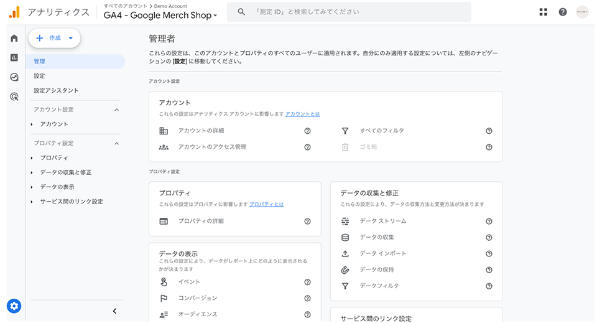Collapse the sidebar with the left chevron
Image resolution: width=597 pixels, height=323 pixels.
[x=114, y=311]
